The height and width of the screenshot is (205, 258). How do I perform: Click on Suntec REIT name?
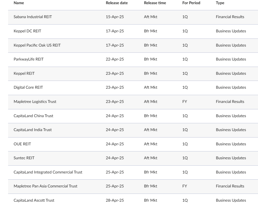[24, 158]
